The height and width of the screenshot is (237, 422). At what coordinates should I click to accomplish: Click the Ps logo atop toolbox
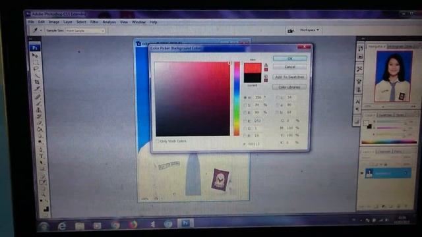coord(35,48)
